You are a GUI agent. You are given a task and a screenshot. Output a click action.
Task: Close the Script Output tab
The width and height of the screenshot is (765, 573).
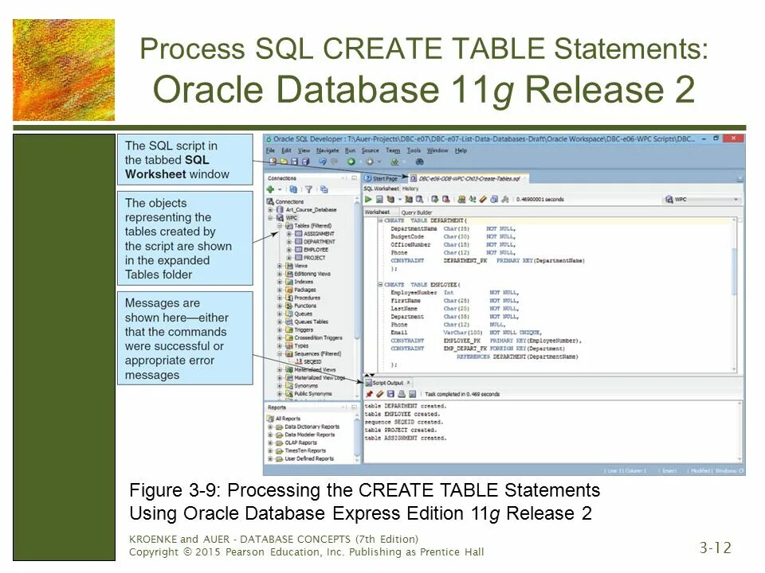[x=408, y=383]
